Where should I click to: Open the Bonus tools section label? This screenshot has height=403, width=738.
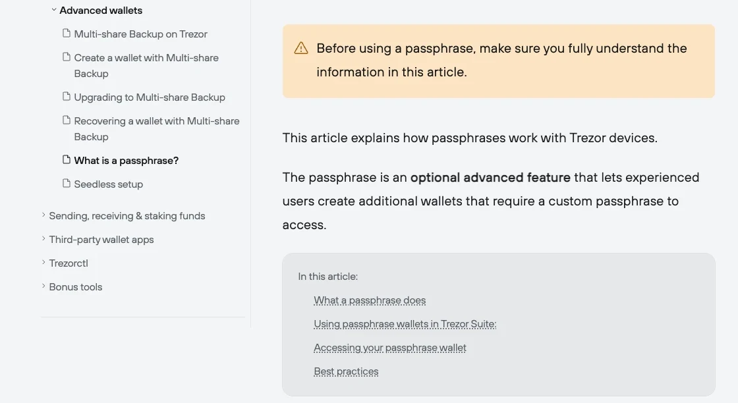click(75, 287)
